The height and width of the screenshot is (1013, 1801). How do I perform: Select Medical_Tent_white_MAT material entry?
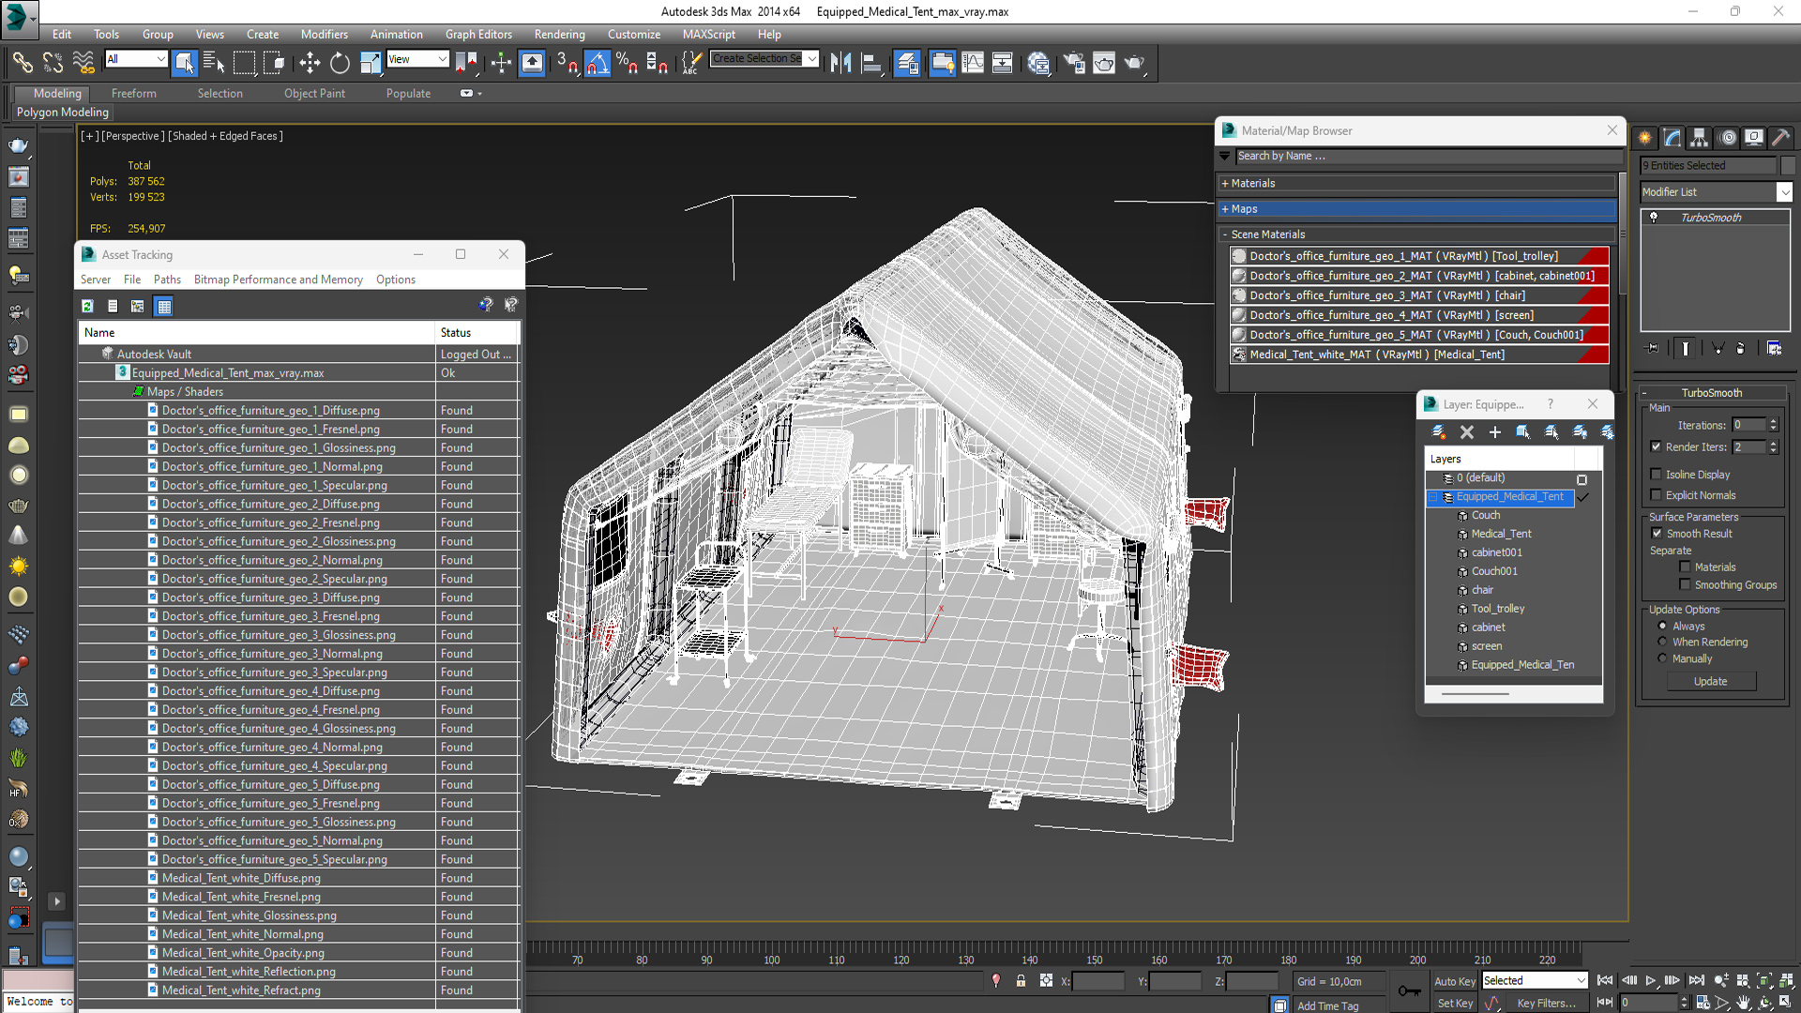pyautogui.click(x=1419, y=355)
